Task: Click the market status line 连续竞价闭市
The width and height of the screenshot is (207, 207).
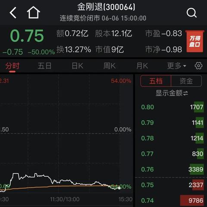Action: (x=80, y=18)
